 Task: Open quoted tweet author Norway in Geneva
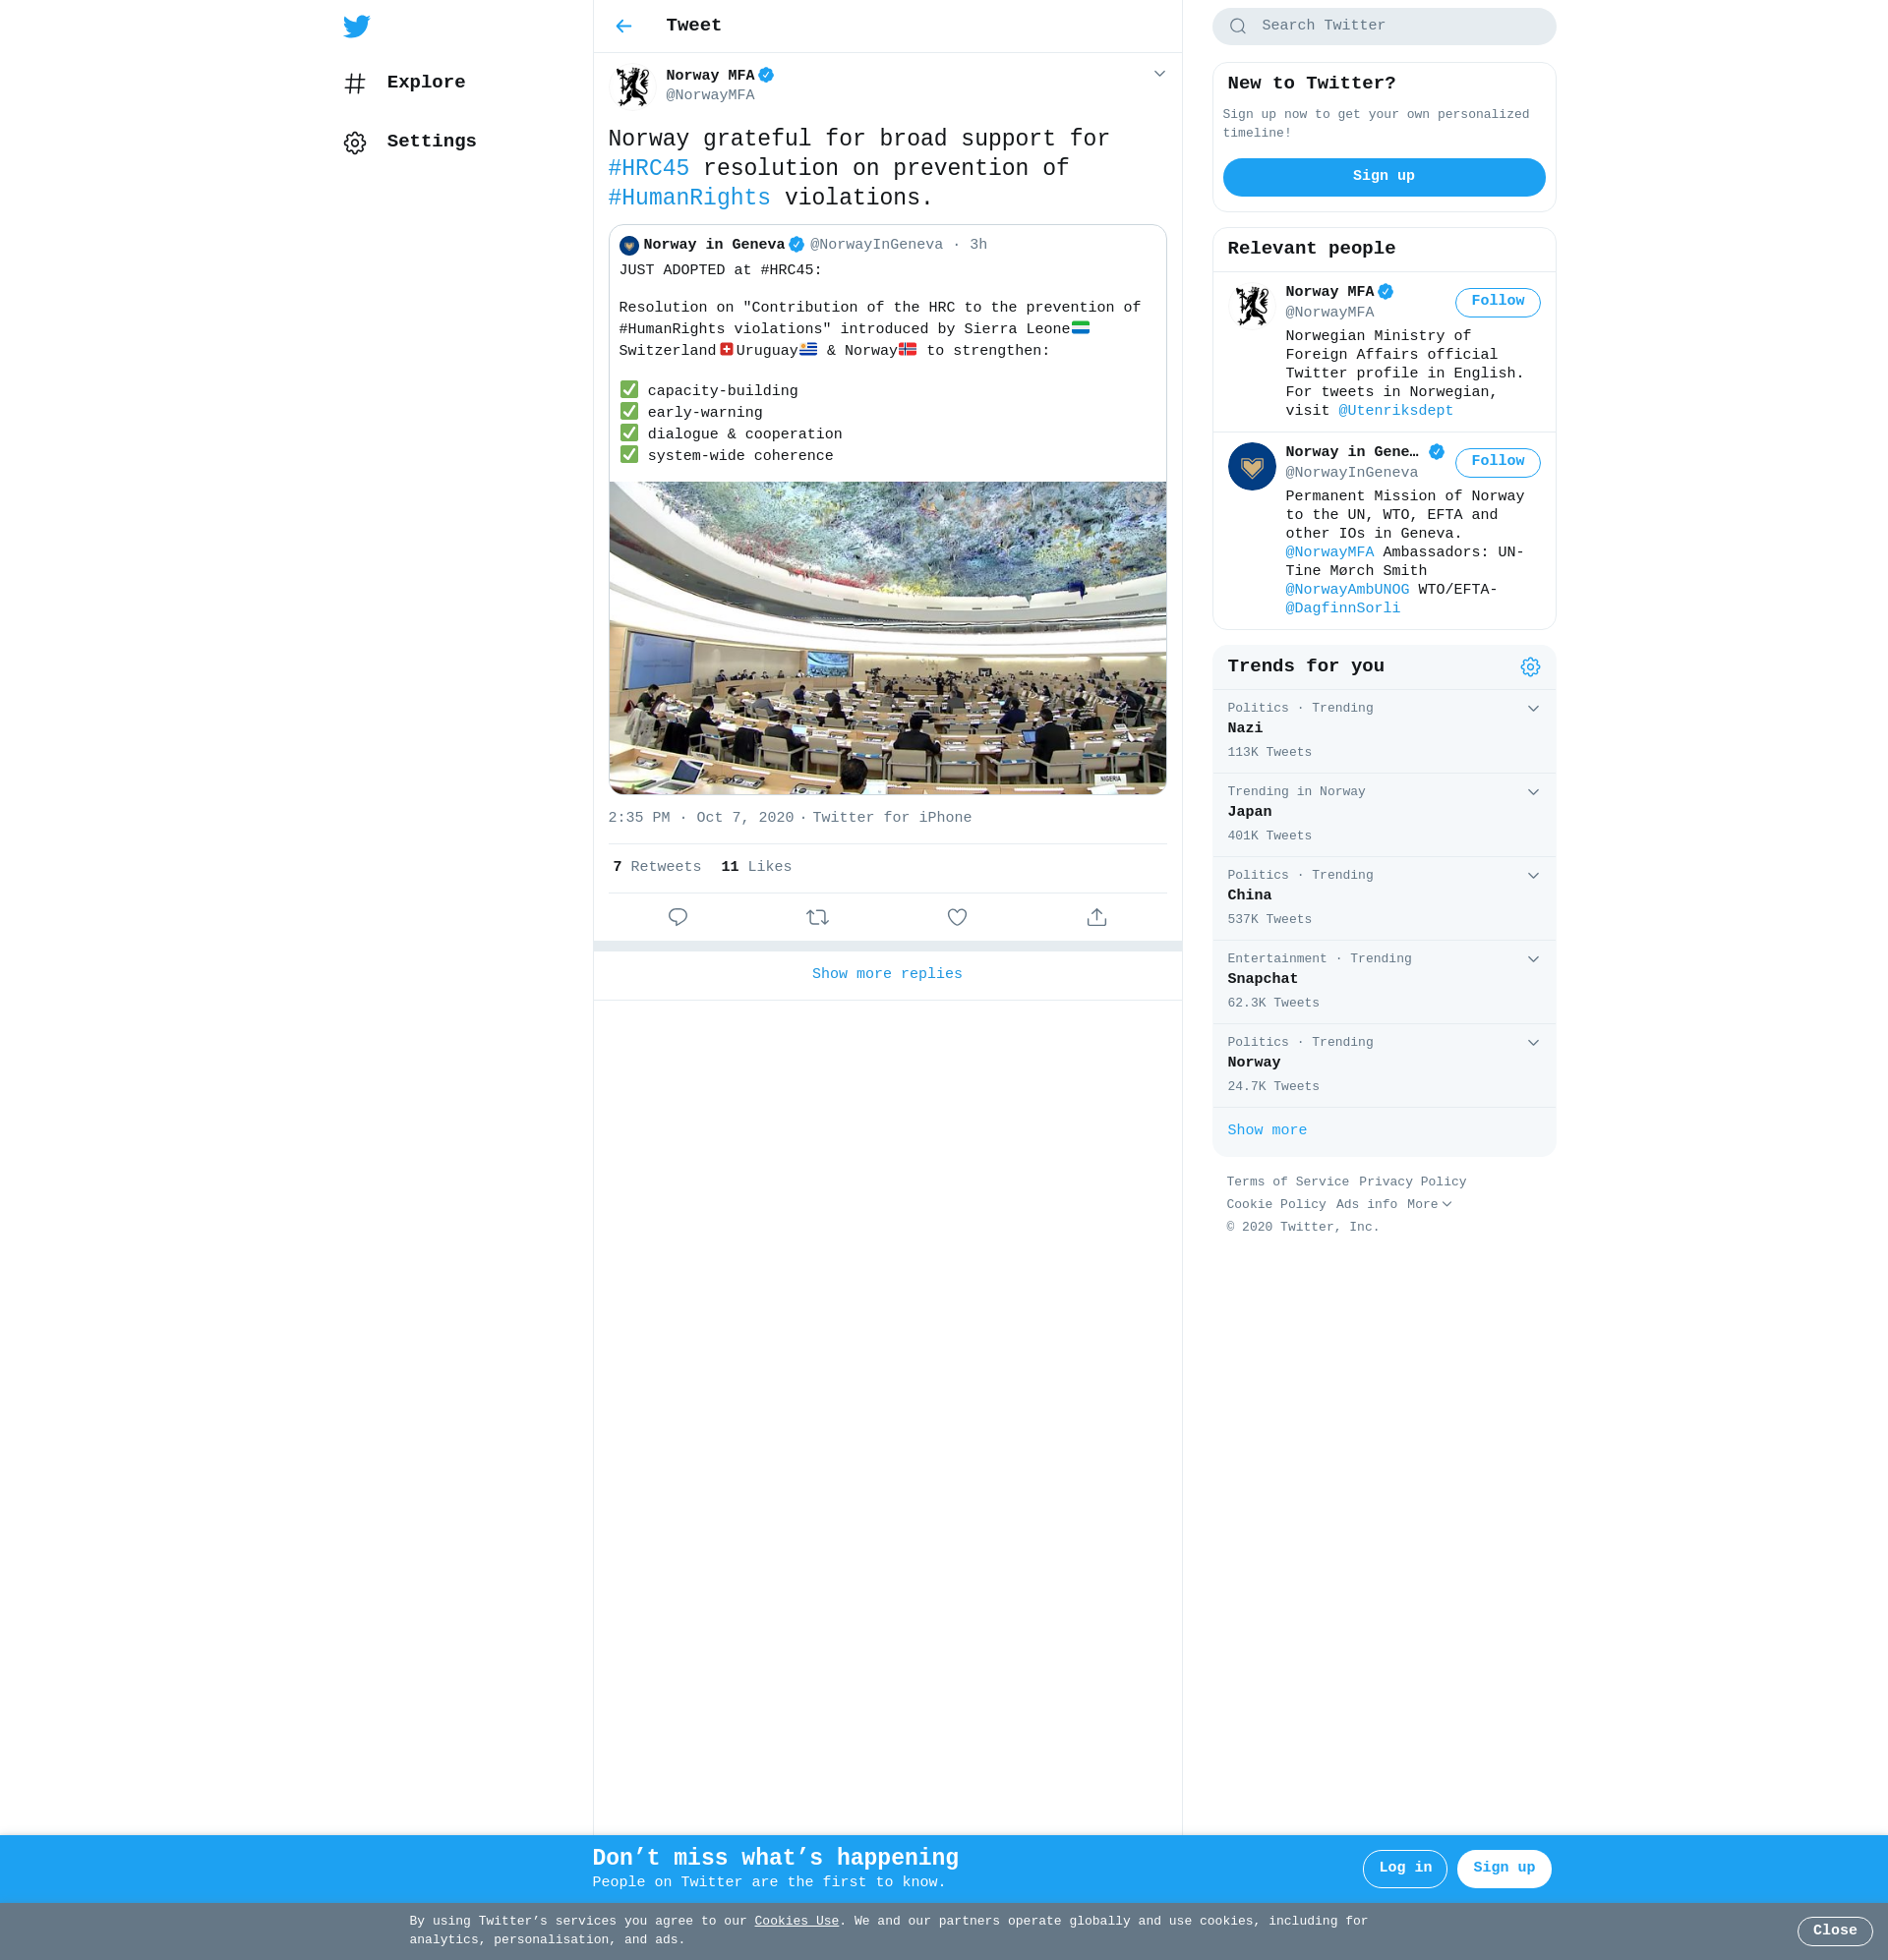[x=713, y=245]
